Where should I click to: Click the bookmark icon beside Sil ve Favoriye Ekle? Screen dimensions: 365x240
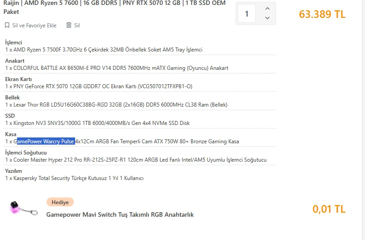[7, 25]
